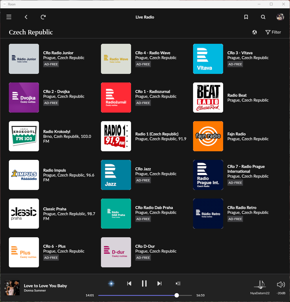
Task: Open the Donna Summer artist link
Action: click(x=35, y=290)
